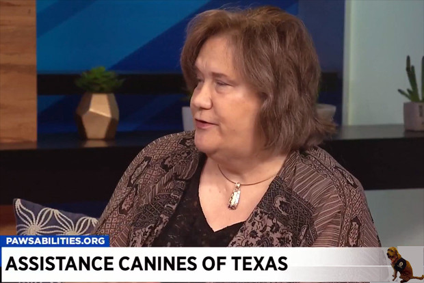Screen dimensions: 424x283
Task: Click the white pot left of woman's chin
Action: [187, 118]
